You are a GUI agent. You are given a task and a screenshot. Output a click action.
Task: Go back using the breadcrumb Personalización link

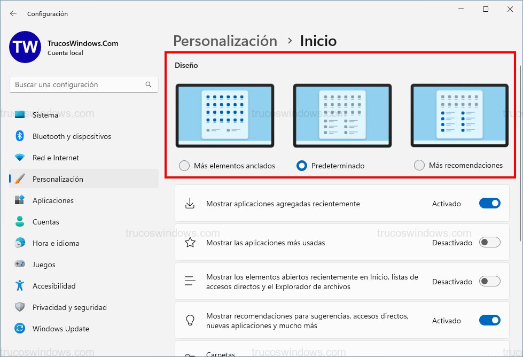225,41
